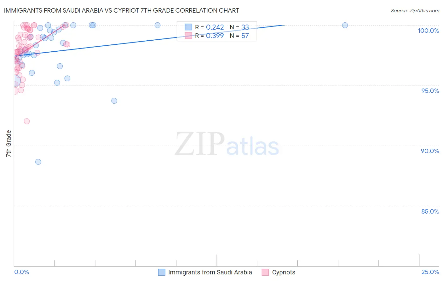Click the blue Immigrants from Saudi Arabia legend swatch
The image size is (443, 281).
[162, 272]
